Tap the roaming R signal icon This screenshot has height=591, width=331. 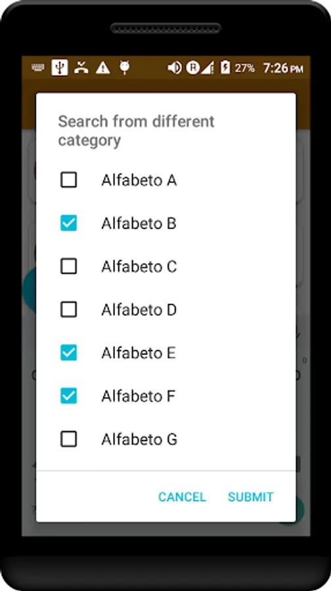[192, 68]
